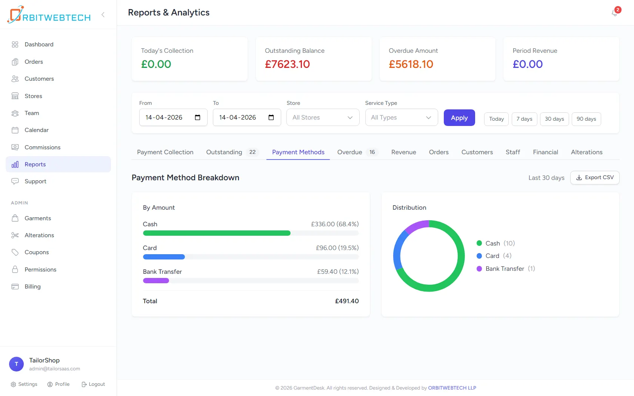This screenshot has width=634, height=396.
Task: Follow the ORBITWEBTECH LLP footer link
Action: [452, 388]
